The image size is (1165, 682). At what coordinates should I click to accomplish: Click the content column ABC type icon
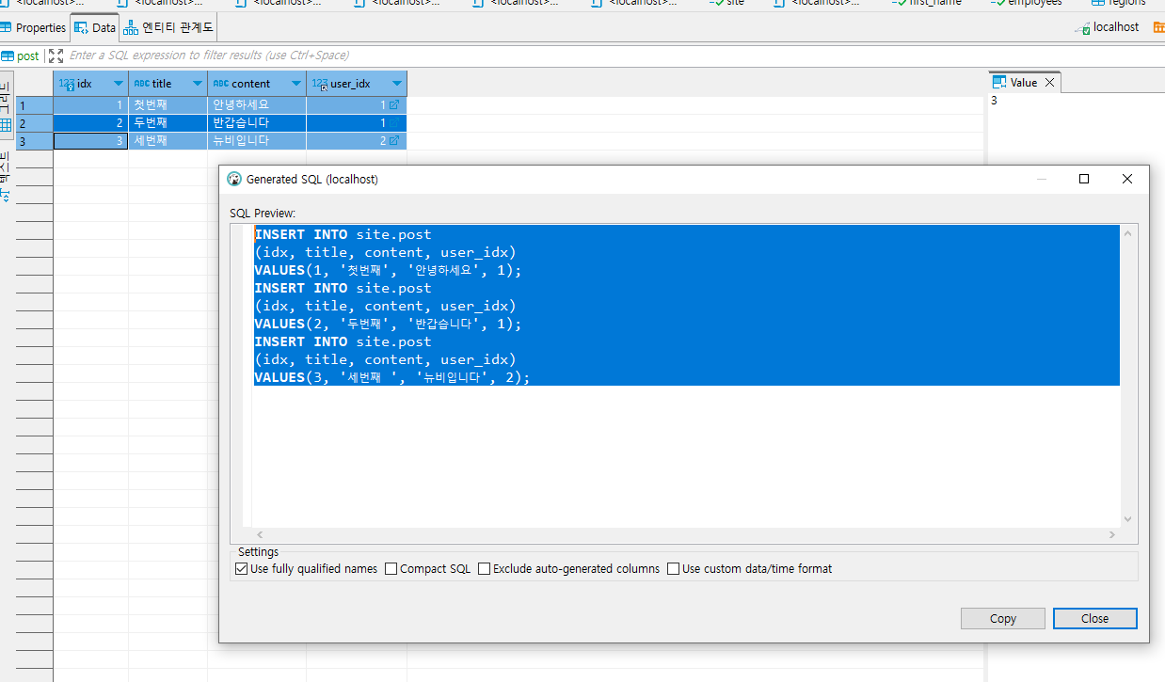(x=221, y=84)
